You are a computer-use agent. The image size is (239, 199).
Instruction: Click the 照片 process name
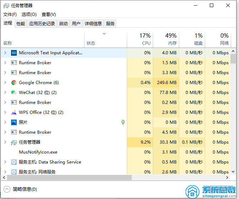[23, 122]
